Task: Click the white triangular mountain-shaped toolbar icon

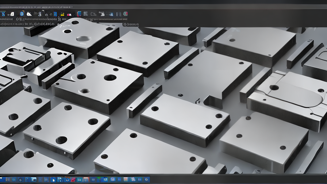Action: coord(29,14)
